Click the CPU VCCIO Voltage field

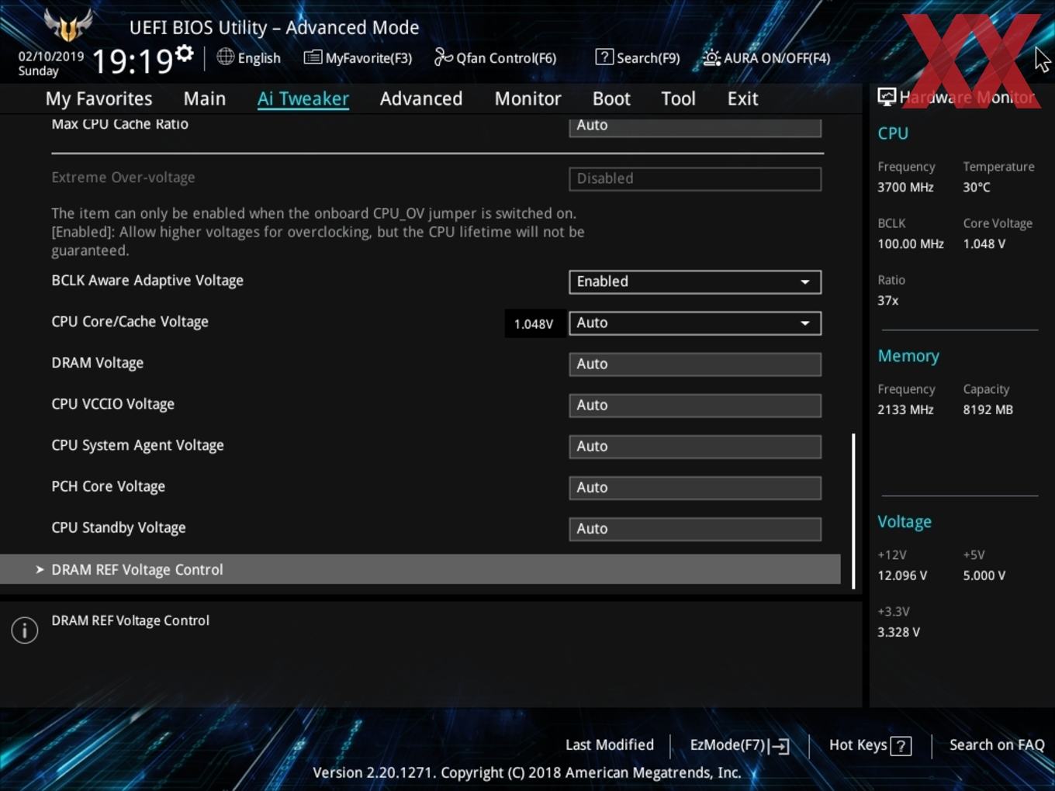tap(695, 405)
